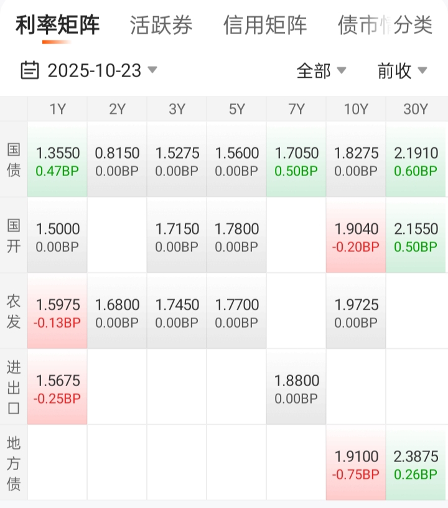Click the 30Y column header
The image size is (448, 508).
[416, 109]
